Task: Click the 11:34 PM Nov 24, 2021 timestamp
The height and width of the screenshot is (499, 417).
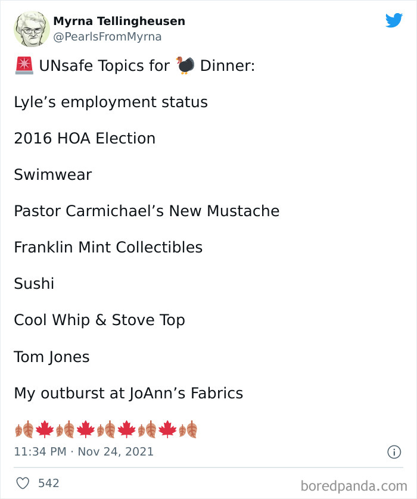Action: (83, 452)
